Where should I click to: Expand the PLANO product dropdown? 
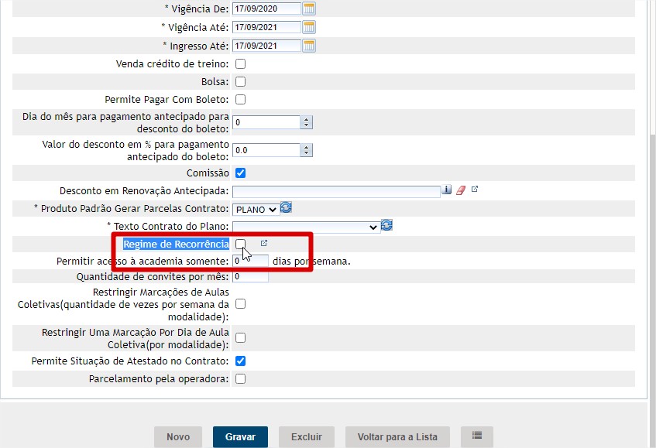point(255,209)
